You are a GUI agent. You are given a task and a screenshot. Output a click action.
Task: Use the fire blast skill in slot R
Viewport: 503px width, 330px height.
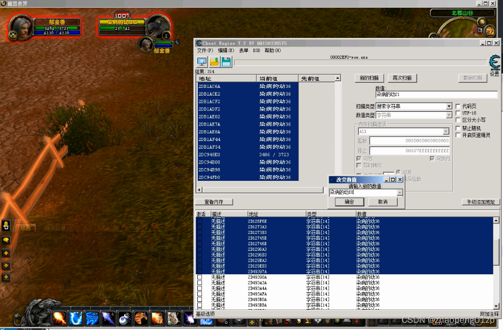[x=157, y=318]
